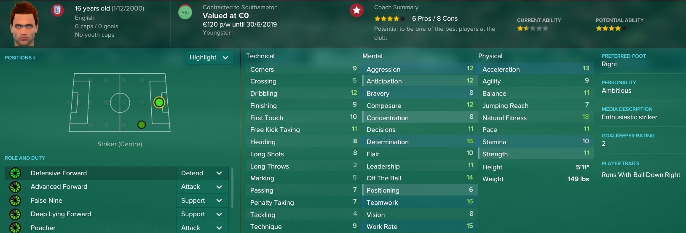Open the POSITIONS section link
The height and width of the screenshot is (233, 686).
click(x=20, y=58)
